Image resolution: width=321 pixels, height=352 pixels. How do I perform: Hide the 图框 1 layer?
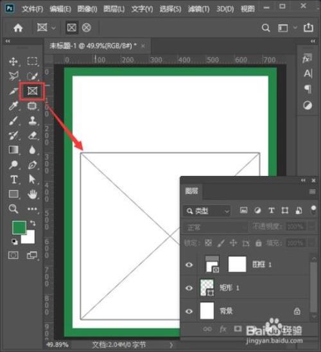pos(189,265)
